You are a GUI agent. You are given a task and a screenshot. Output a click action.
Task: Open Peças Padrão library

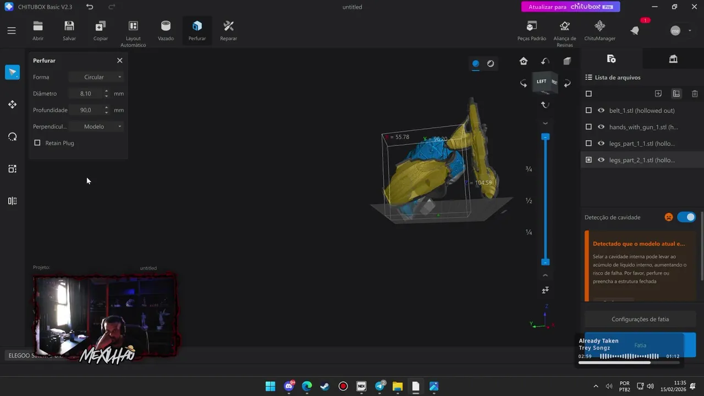click(532, 31)
